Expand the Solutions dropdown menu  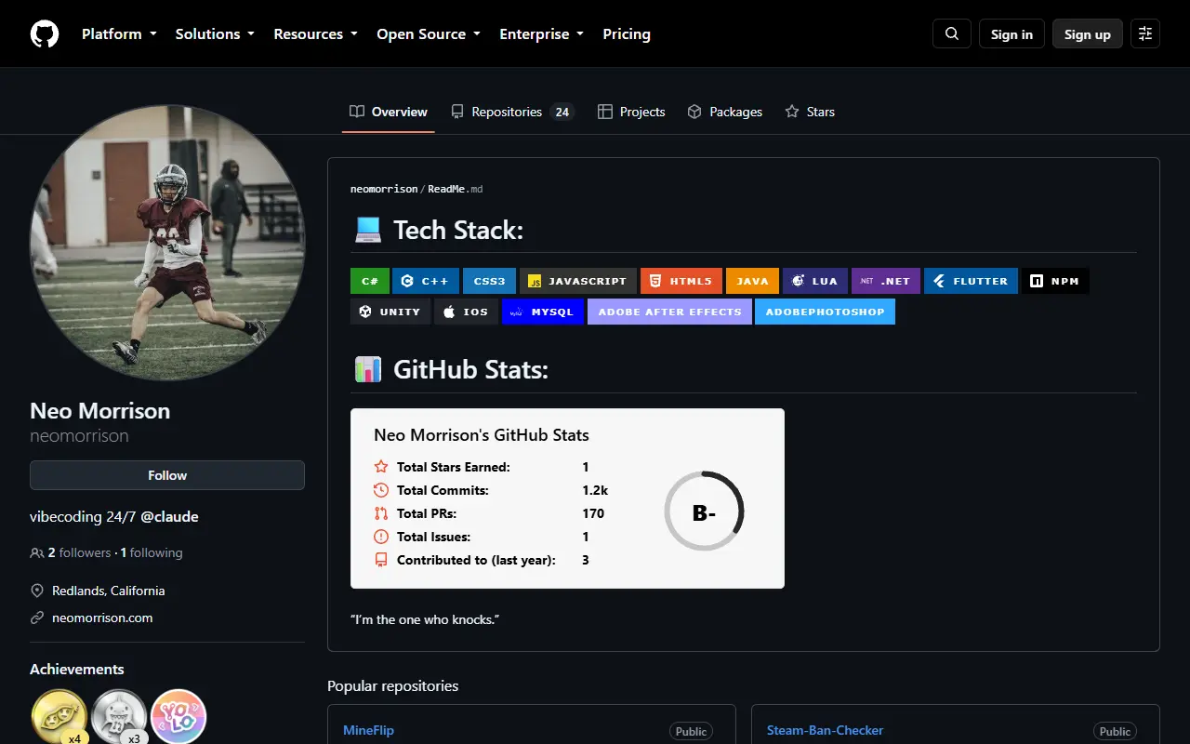(215, 34)
